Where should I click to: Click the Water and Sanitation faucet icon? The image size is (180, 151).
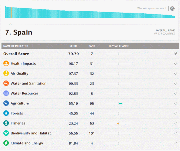[x=6, y=83]
